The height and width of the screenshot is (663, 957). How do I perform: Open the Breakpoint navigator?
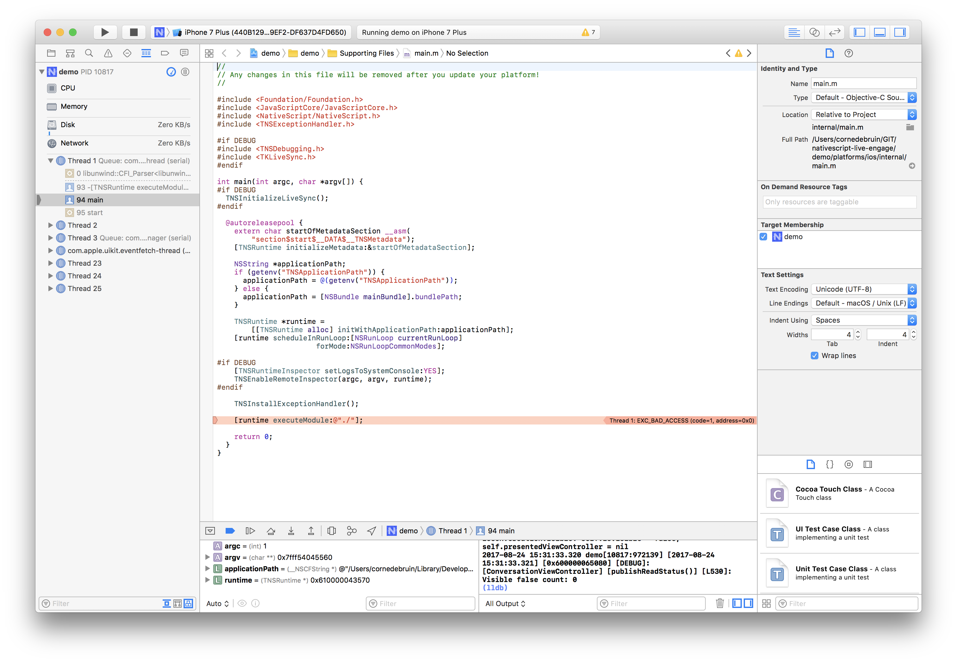(x=165, y=53)
